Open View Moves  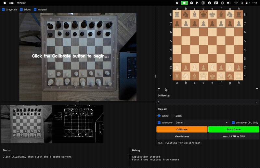[x=182, y=136]
